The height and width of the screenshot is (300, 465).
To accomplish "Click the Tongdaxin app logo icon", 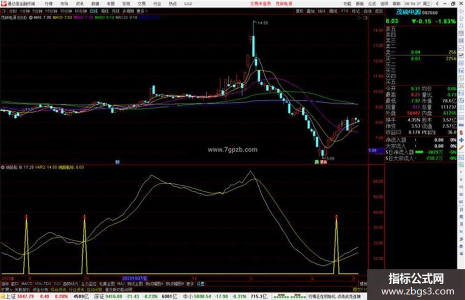I will pyautogui.click(x=3, y=3).
